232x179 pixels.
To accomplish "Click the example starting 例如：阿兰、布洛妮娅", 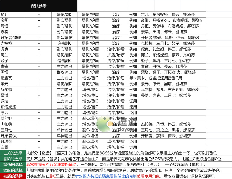I will 162,55.
